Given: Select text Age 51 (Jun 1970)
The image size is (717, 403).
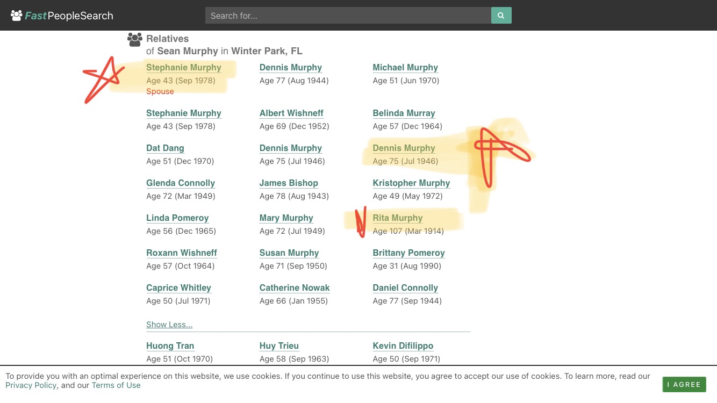Looking at the screenshot, I should (406, 81).
